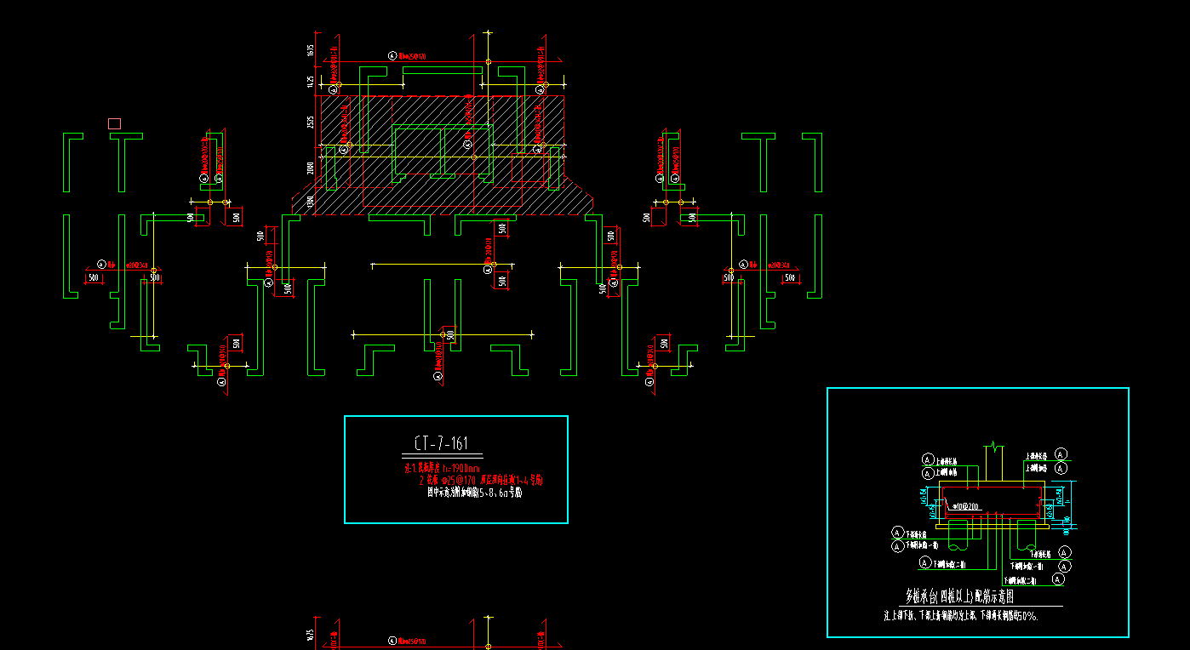Select the φ10@200 label in the section detail
1190x650 pixels.
point(965,507)
